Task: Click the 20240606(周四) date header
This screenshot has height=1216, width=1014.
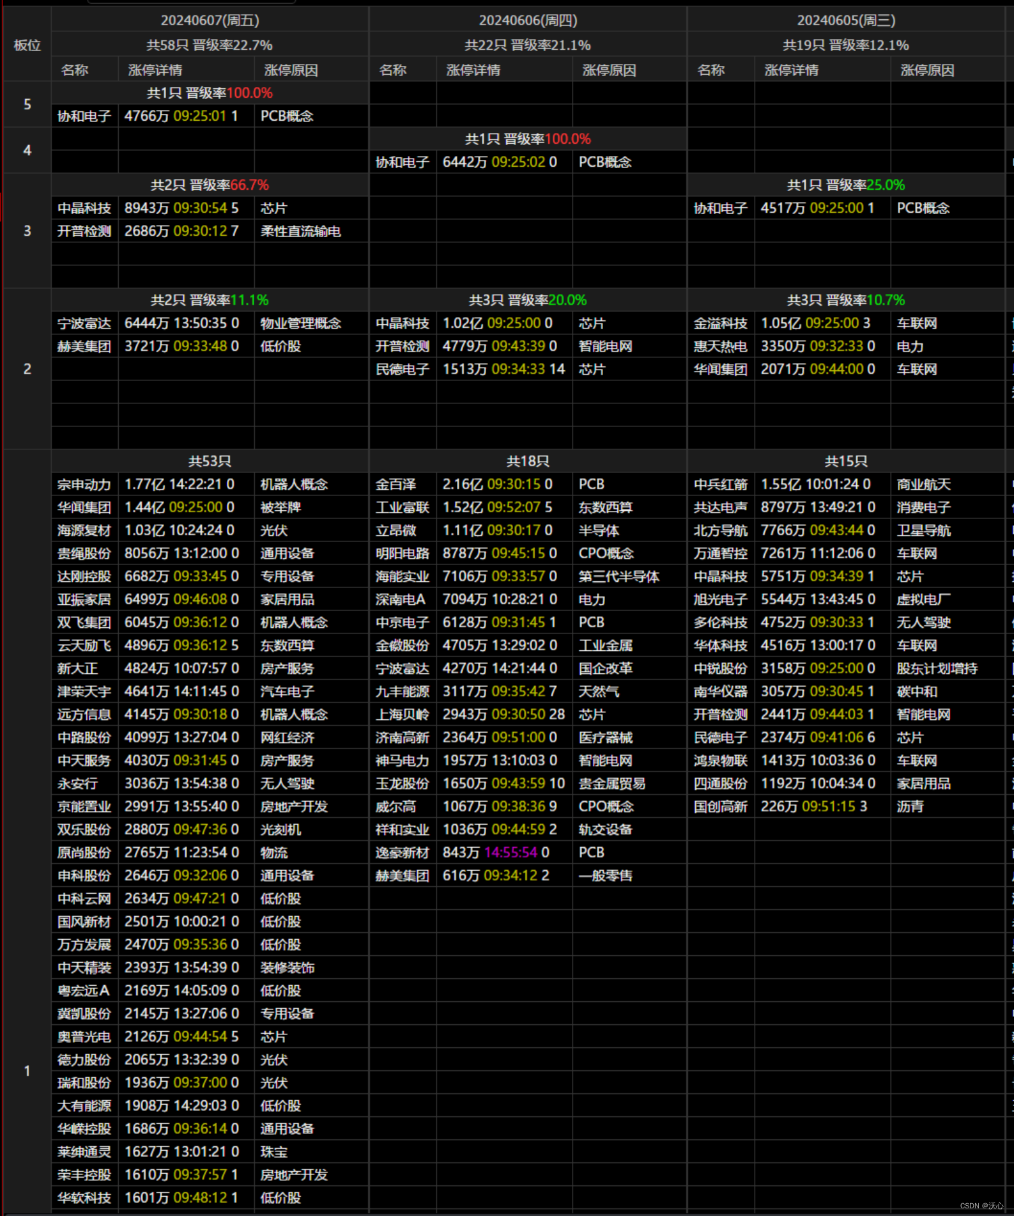Action: pos(528,20)
